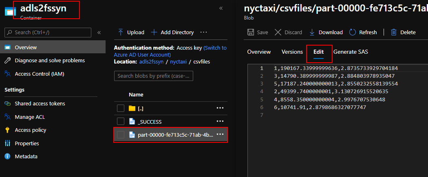This screenshot has width=428, height=177.
Task: Navigate to nyctaxi breadcrumb link
Action: click(x=178, y=62)
